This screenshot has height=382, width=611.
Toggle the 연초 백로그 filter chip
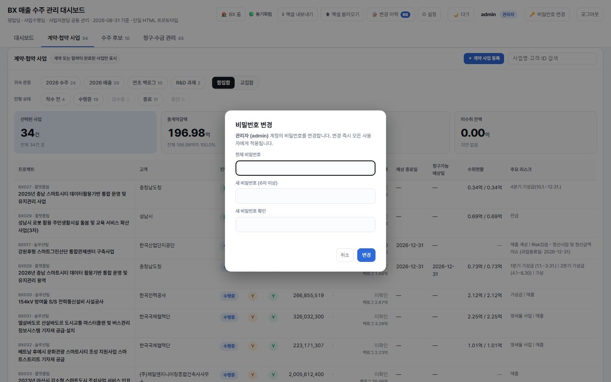tap(148, 83)
